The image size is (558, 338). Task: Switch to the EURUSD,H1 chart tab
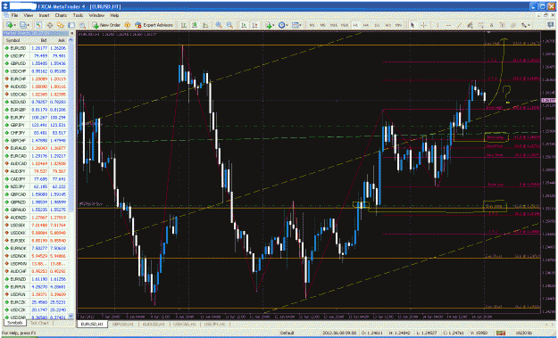[92, 324]
